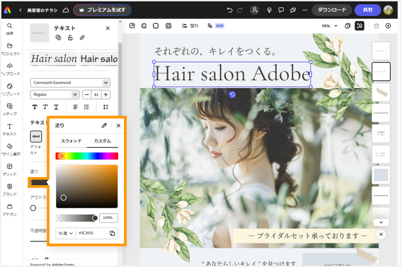
Task: Open the Templates section in sidebar
Action: coord(10,89)
